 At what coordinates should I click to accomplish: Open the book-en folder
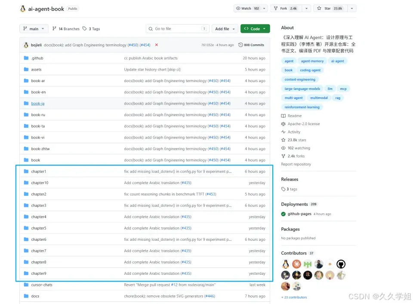tap(38, 92)
